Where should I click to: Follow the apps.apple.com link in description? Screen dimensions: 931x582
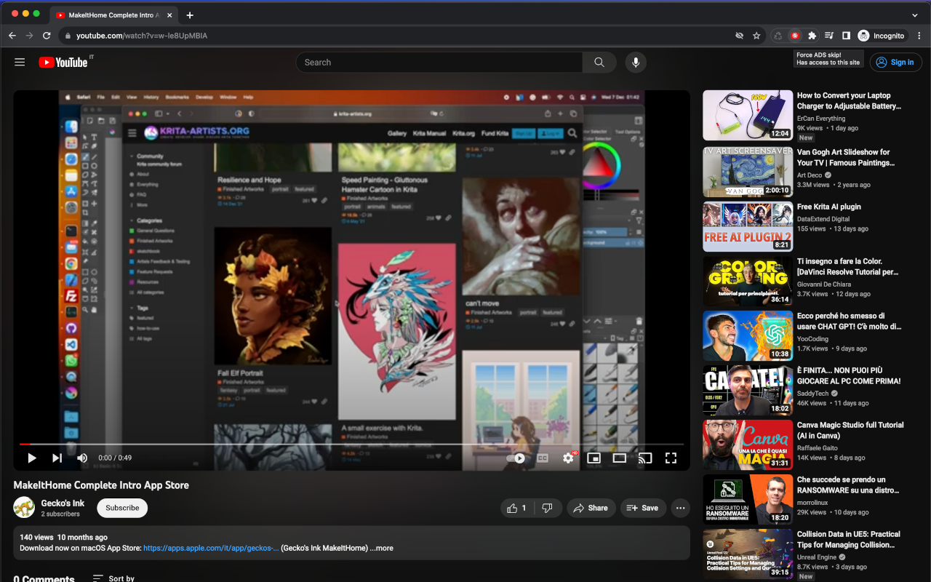pos(211,549)
